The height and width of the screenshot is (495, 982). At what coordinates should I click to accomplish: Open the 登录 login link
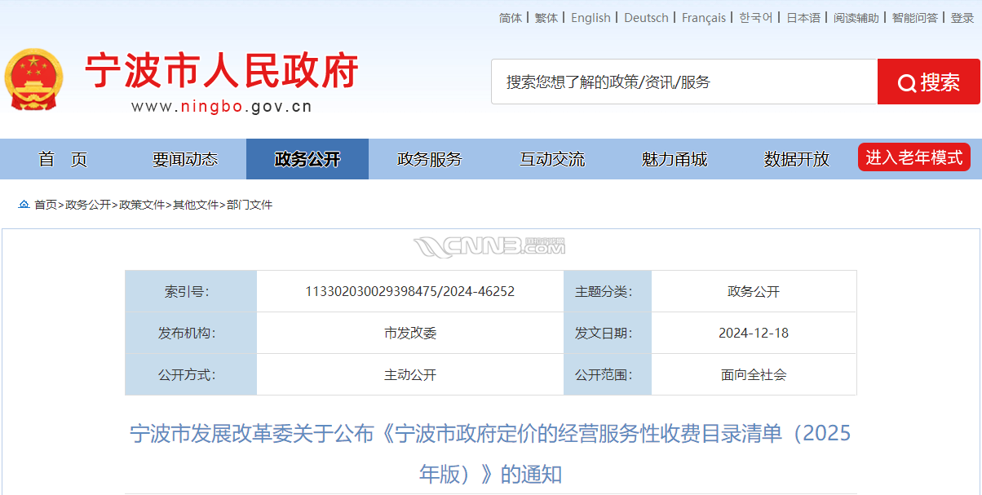pyautogui.click(x=962, y=18)
